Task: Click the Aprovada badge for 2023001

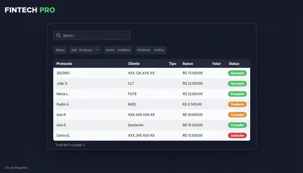Action: 237,73
